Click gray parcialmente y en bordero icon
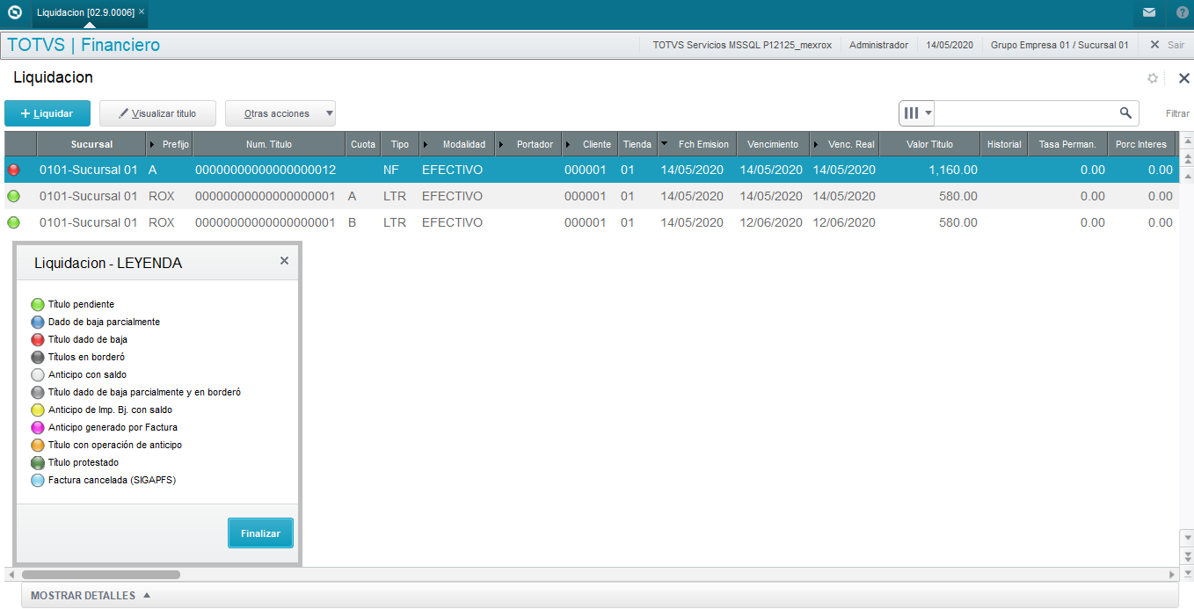The image size is (1194, 609). coord(38,393)
